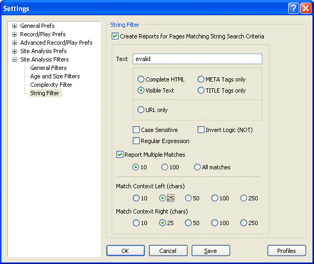Enable the Invert Logic (NOT) checkbox
Image resolution: width=314 pixels, height=264 pixels.
(201, 130)
